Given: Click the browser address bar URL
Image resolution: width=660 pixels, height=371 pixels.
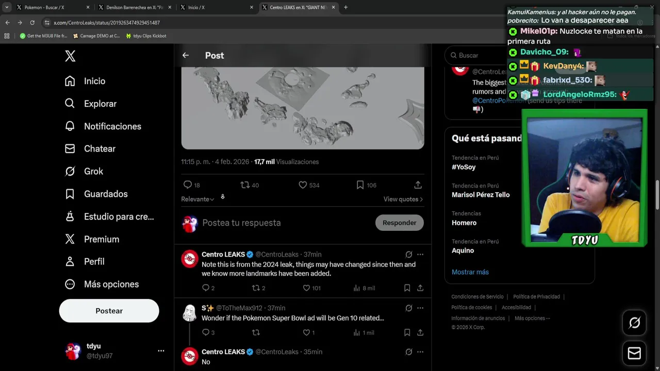Looking at the screenshot, I should pyautogui.click(x=107, y=23).
